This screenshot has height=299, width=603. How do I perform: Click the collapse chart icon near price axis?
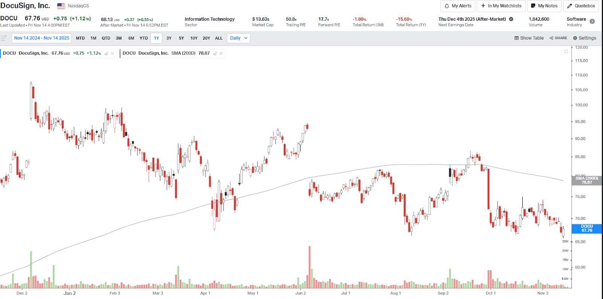click(x=566, y=52)
